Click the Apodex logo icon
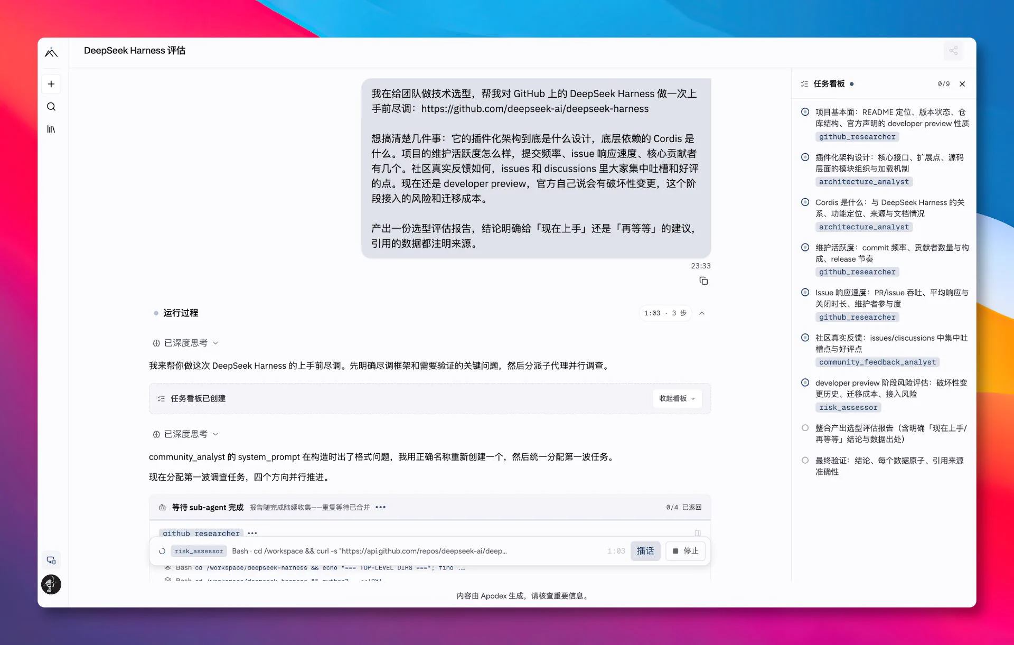Screen dimensions: 1014x645 click(x=51, y=52)
